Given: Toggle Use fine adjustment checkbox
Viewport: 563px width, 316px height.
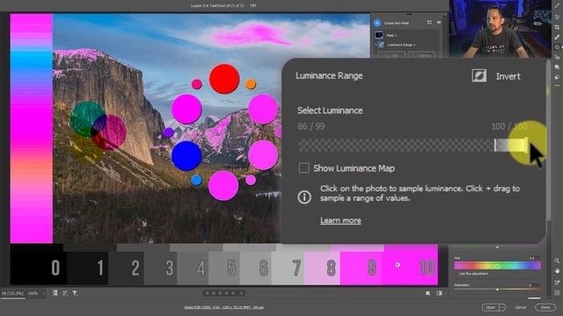Looking at the screenshot, I should point(457,274).
